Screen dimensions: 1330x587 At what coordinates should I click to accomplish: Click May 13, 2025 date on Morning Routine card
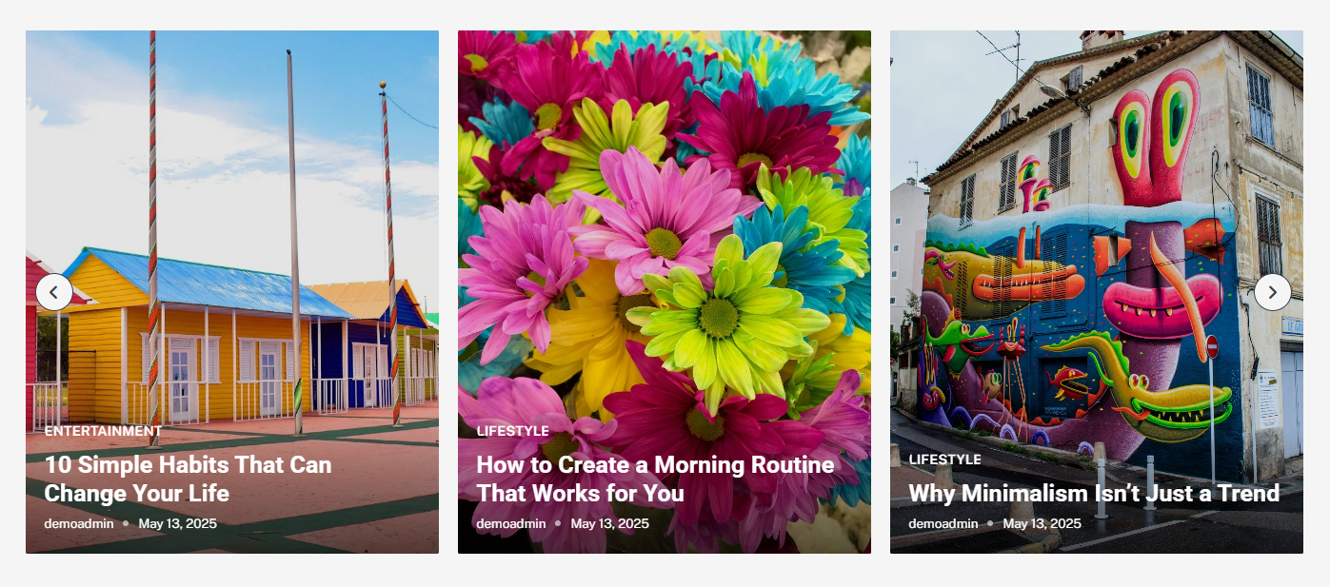pos(610,523)
